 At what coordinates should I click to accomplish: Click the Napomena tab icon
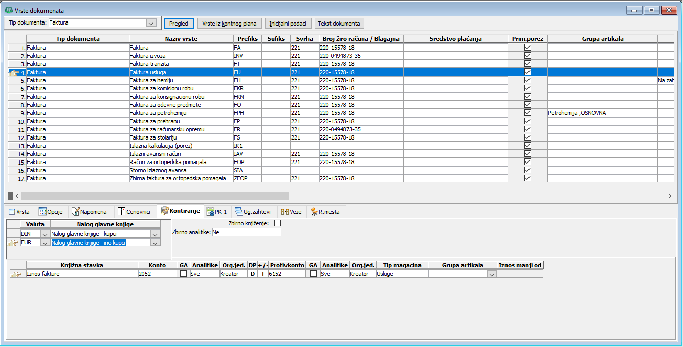pyautogui.click(x=76, y=212)
